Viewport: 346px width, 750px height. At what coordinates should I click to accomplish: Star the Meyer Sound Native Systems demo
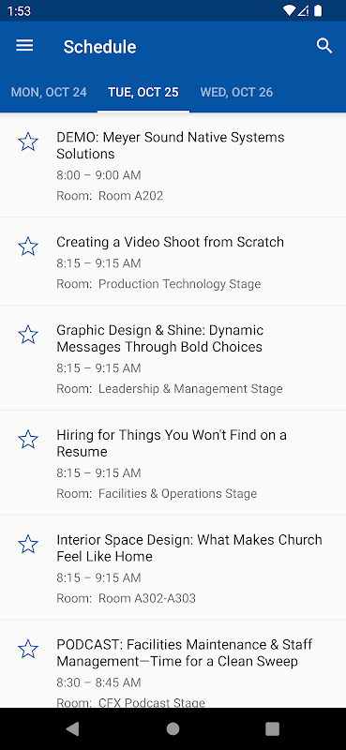coord(28,142)
